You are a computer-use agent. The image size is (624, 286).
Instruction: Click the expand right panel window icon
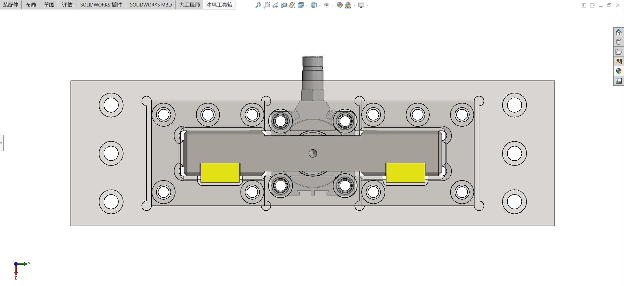[592, 5]
